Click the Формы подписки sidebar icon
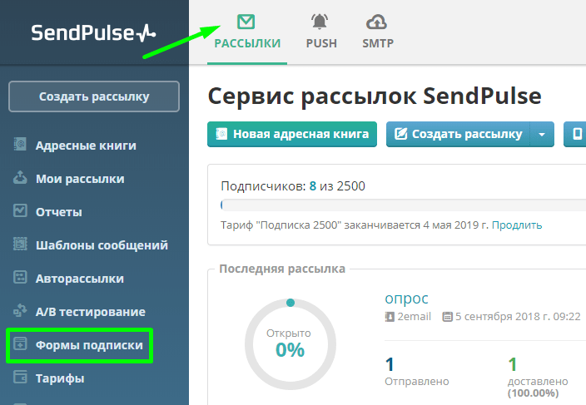Screen dimensions: 586x405 click(x=20, y=343)
